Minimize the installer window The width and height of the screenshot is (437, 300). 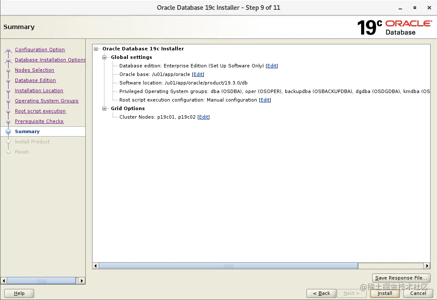(x=400, y=8)
